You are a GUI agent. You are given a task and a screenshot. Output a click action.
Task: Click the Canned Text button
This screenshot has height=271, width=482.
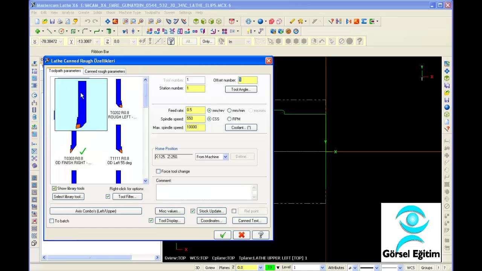point(250,221)
